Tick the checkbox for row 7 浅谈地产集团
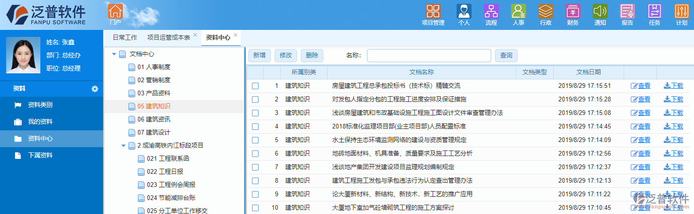Image resolution: width=694 pixels, height=214 pixels. pyautogui.click(x=255, y=167)
